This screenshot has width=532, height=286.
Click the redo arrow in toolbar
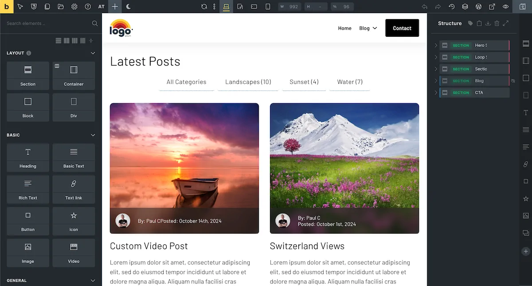(x=438, y=7)
